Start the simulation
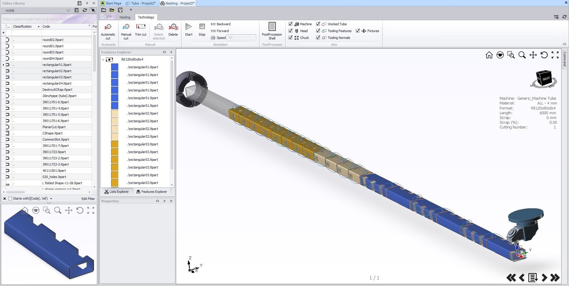 [x=188, y=29]
